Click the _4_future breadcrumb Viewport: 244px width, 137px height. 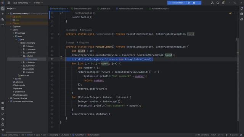[65, 135]
